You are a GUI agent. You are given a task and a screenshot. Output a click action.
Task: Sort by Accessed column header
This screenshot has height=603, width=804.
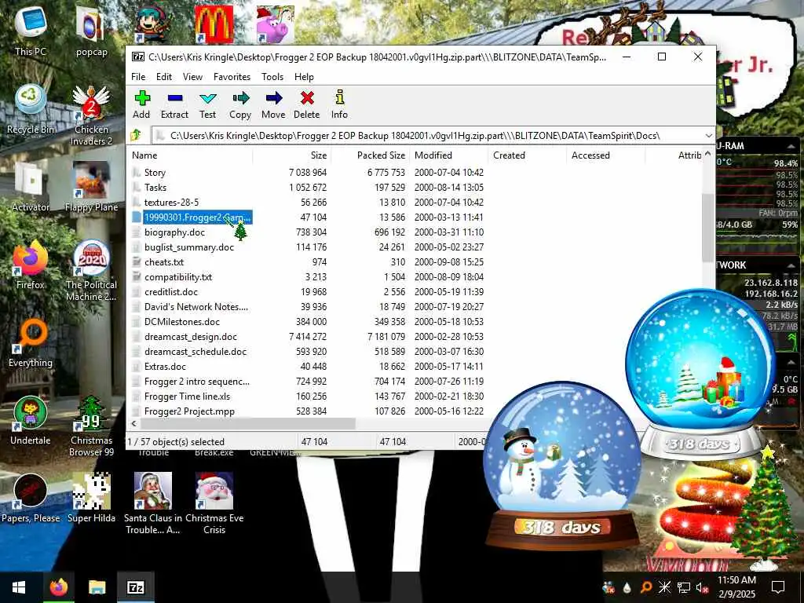point(606,155)
